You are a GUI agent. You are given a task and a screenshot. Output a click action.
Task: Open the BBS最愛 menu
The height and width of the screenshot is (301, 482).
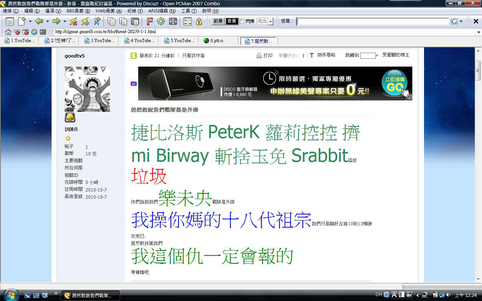[x=78, y=11]
